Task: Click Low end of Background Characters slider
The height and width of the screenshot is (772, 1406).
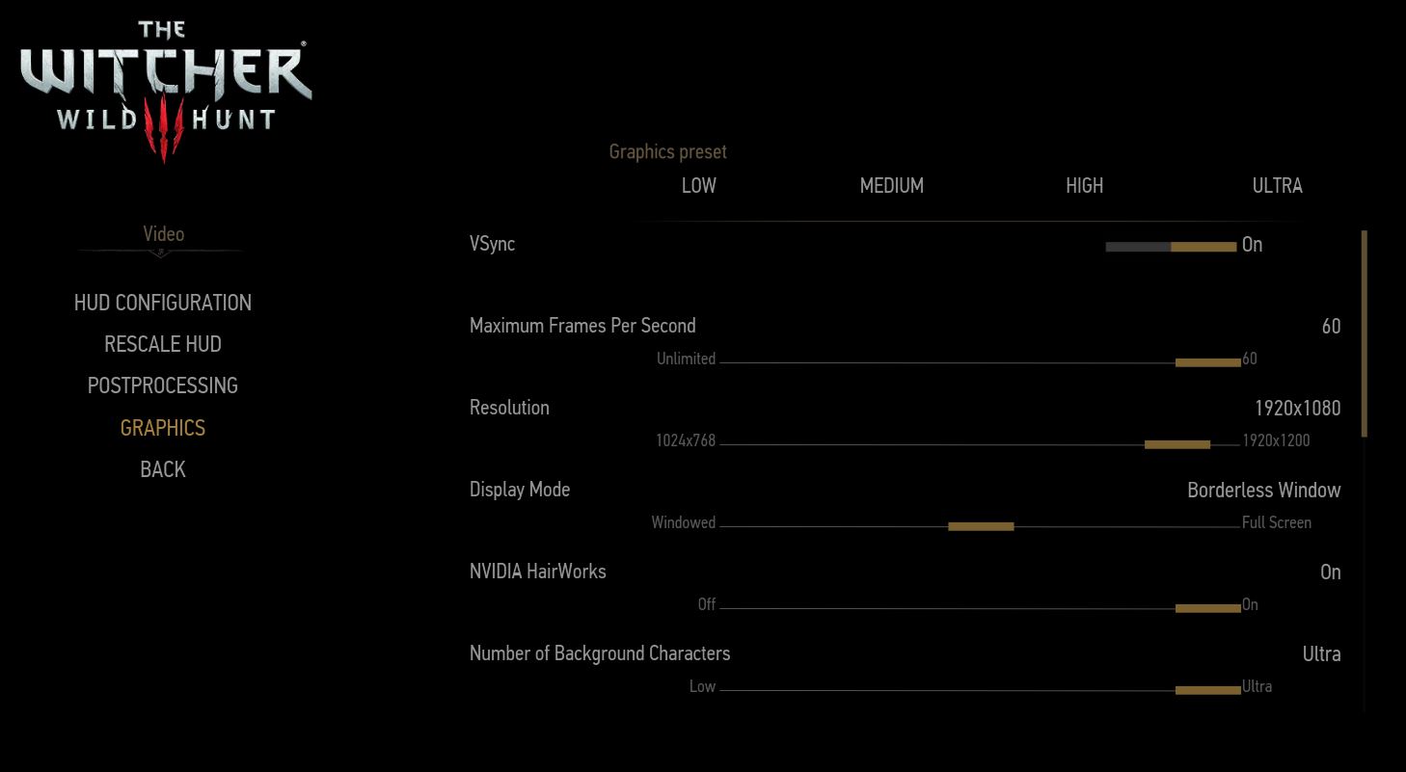Action: 702,686
